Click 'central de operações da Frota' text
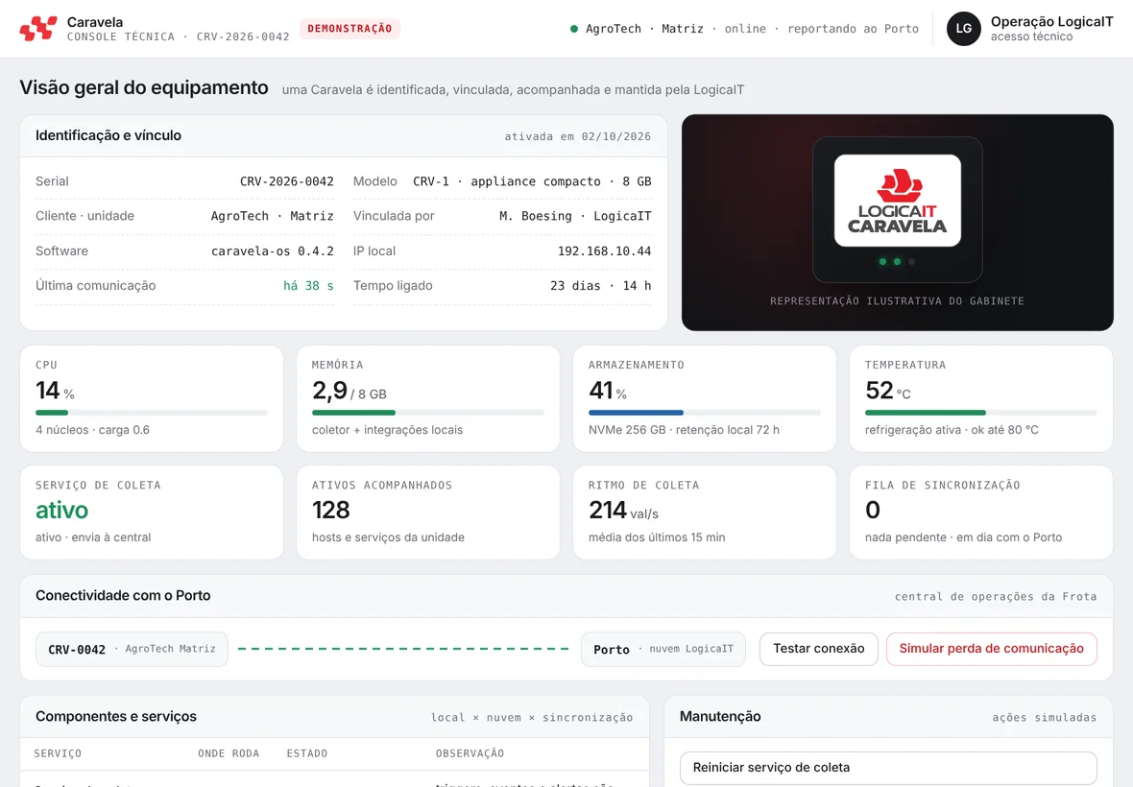This screenshot has height=787, width=1133. tap(996, 596)
